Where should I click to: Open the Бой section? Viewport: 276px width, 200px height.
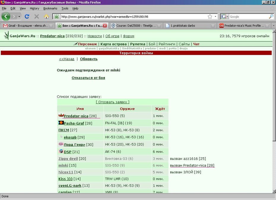pos(152,44)
